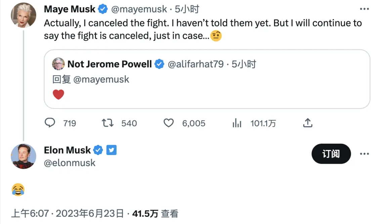The height and width of the screenshot is (224, 378).
Task: Click the reply icon under Maye Musk's tweet
Action: 50,123
